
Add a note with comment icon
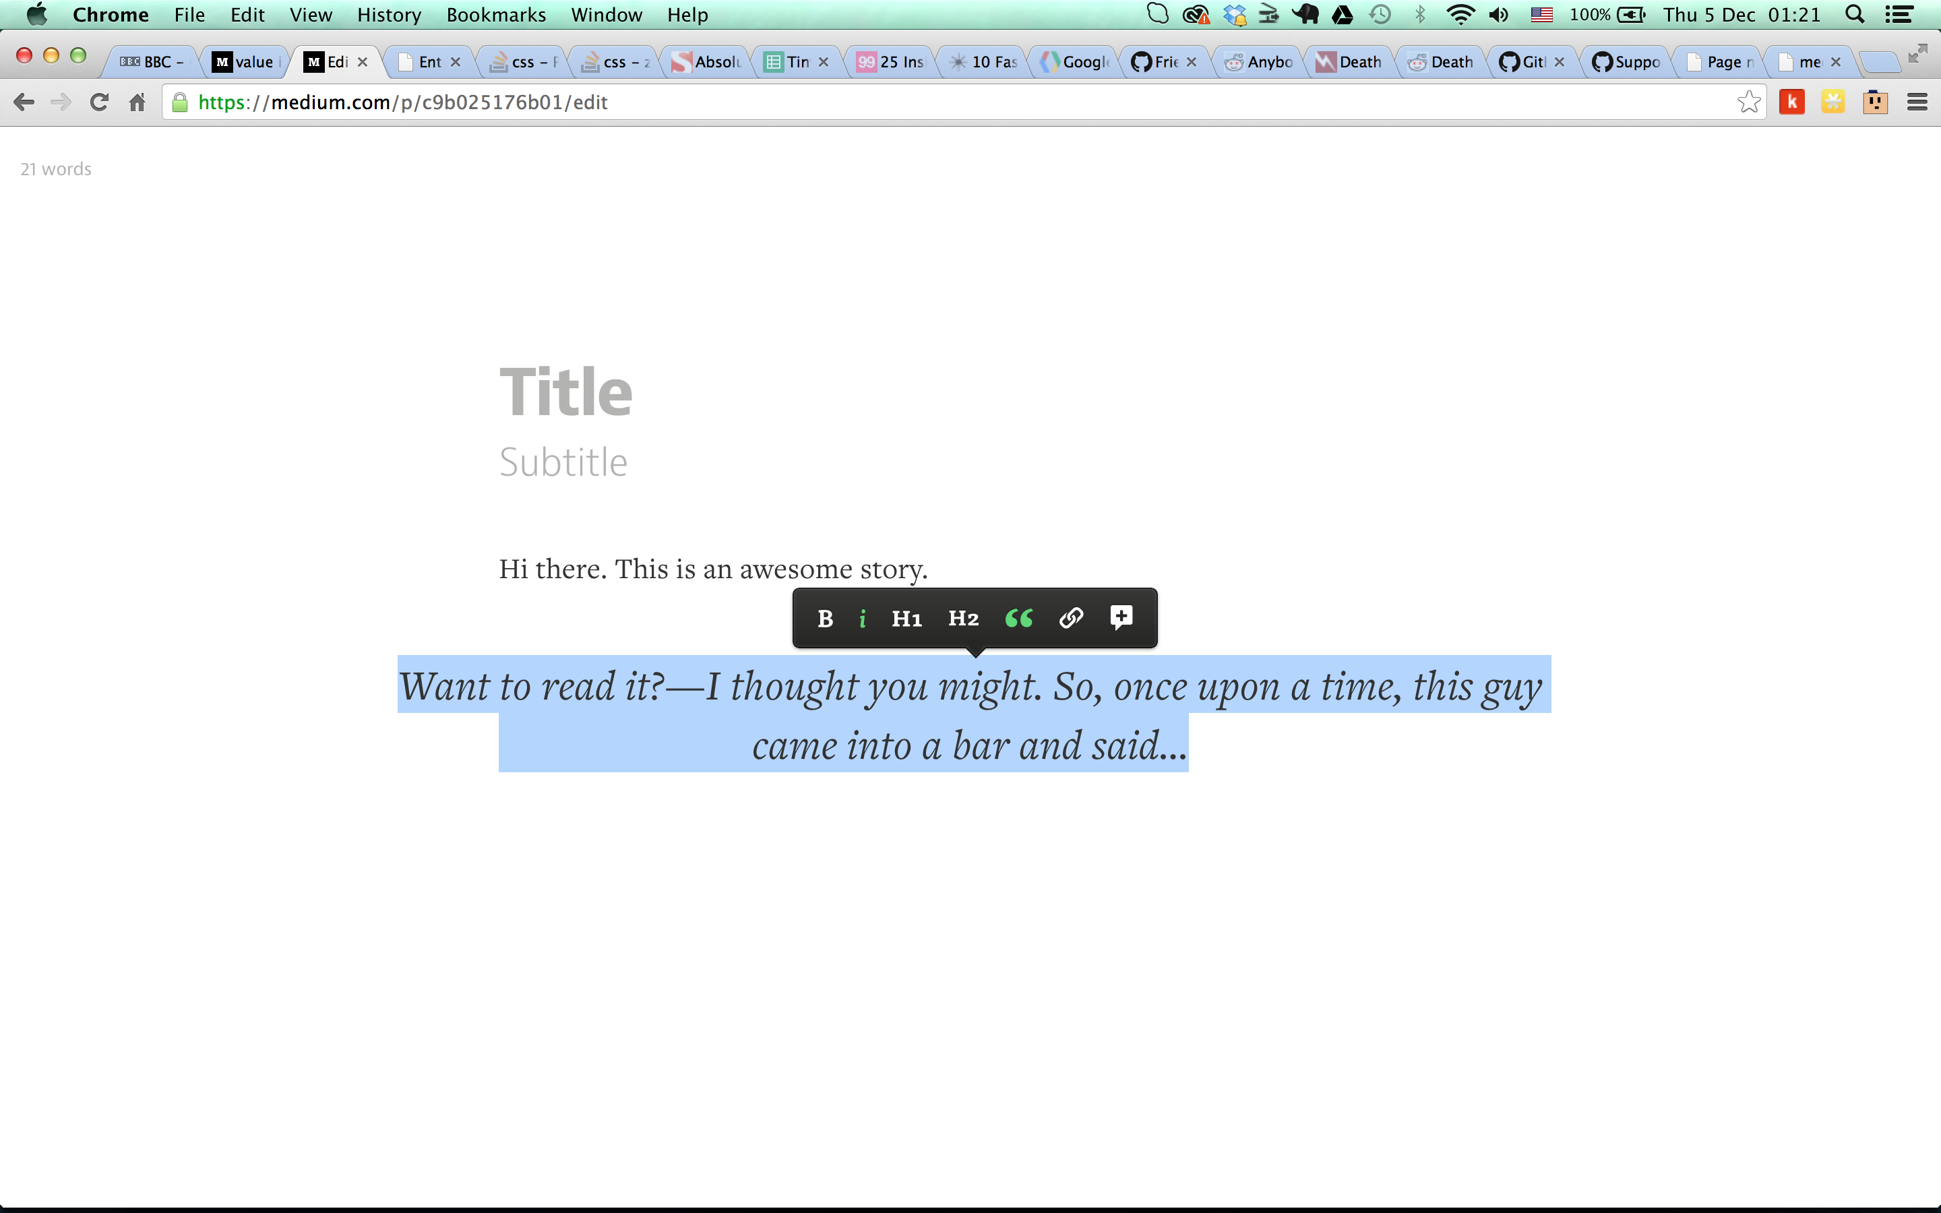[x=1121, y=618]
